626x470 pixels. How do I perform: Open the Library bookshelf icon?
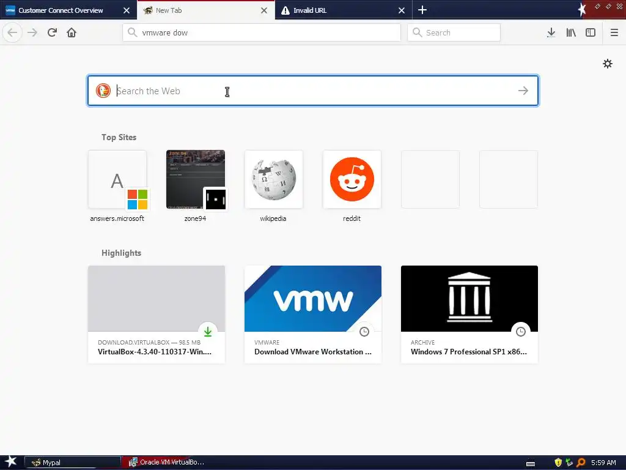(571, 33)
